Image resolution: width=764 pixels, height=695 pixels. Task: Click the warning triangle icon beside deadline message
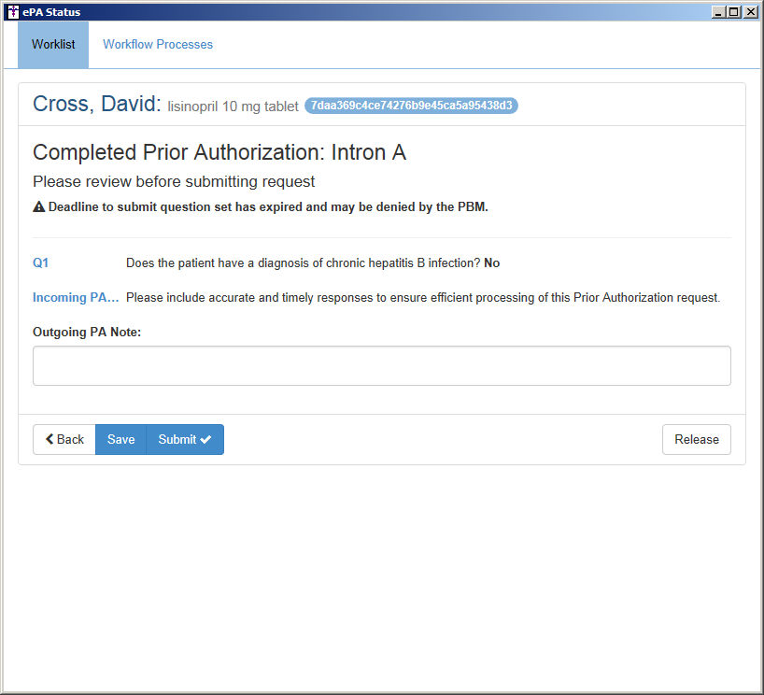[39, 207]
